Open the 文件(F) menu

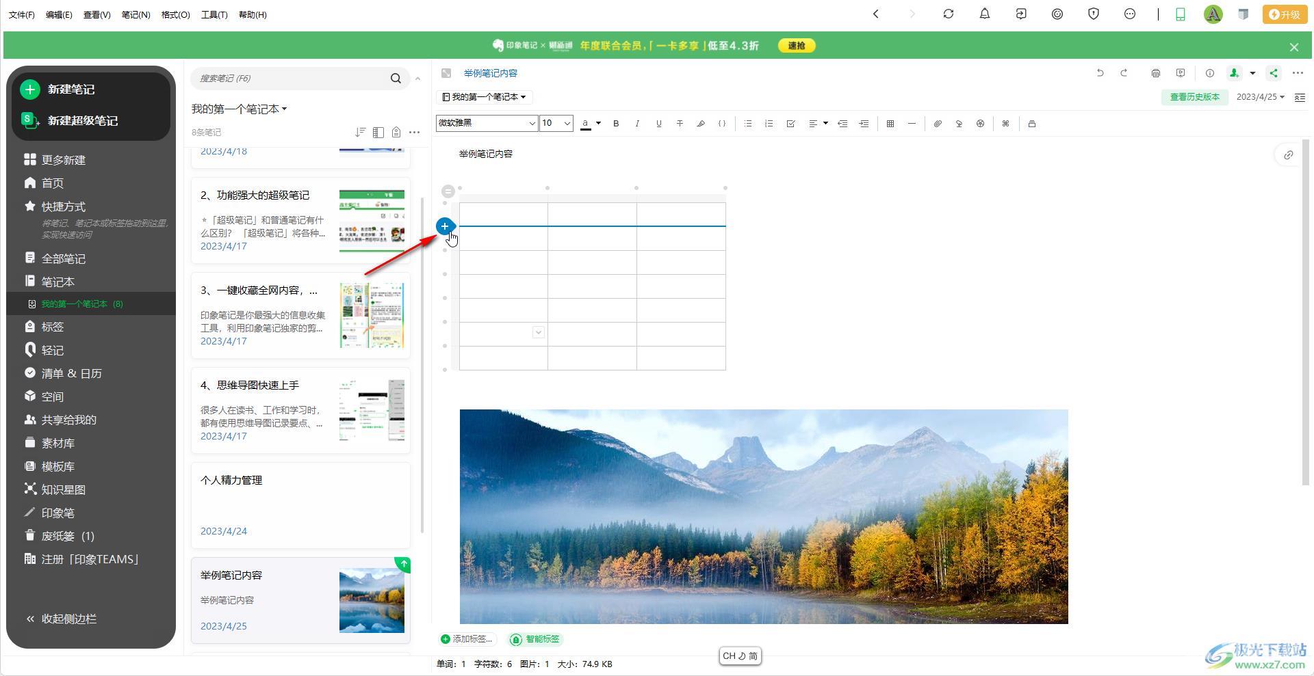(x=21, y=14)
